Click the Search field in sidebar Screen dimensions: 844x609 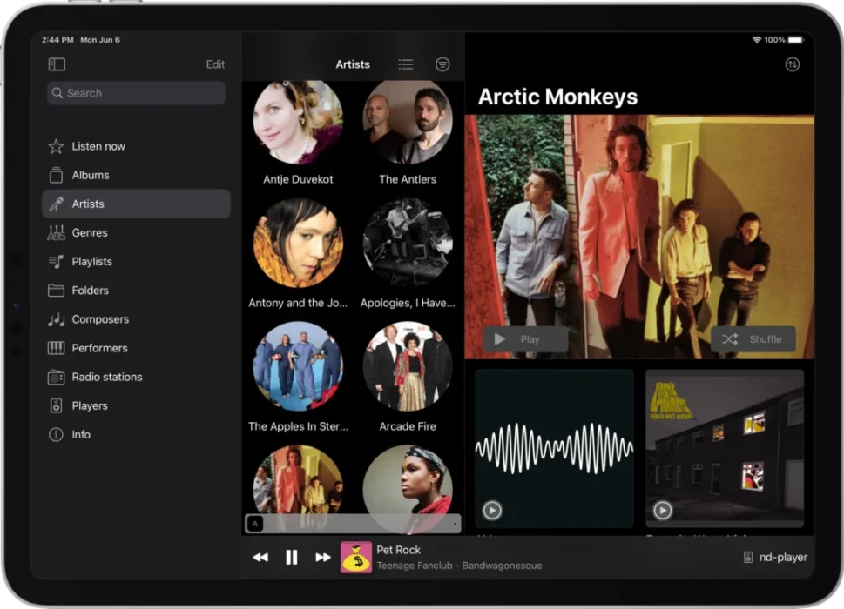point(136,93)
